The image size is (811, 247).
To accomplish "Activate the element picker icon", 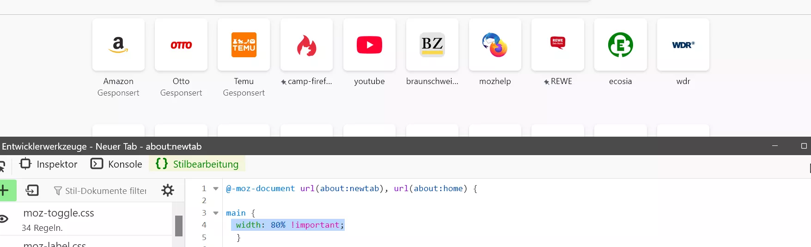I will [2, 165].
